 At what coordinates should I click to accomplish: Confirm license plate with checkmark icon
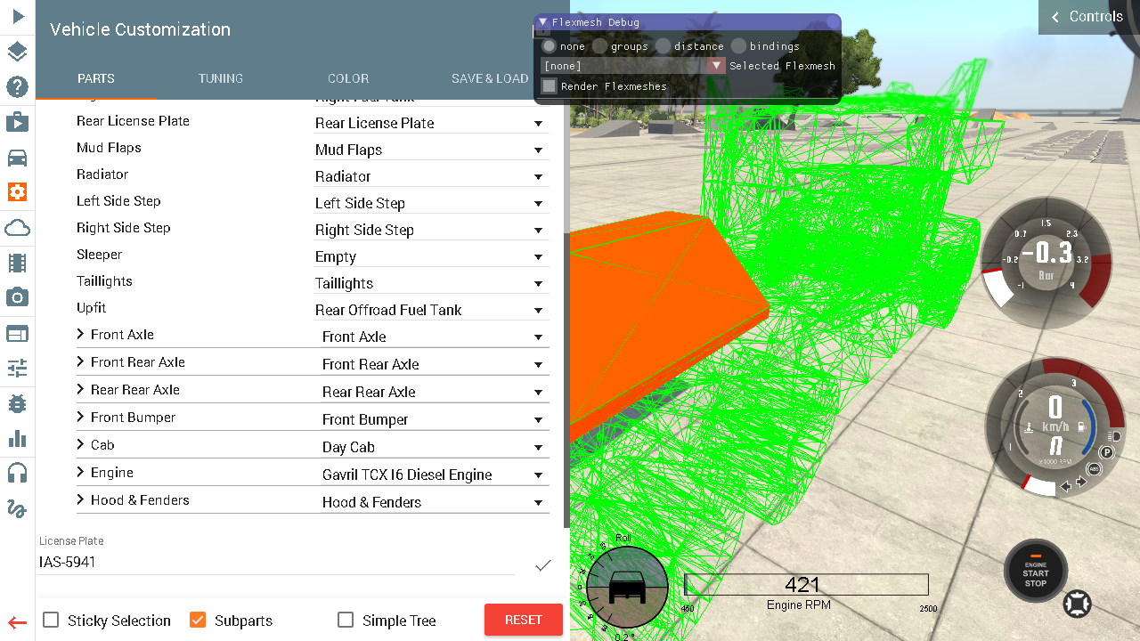coord(543,565)
